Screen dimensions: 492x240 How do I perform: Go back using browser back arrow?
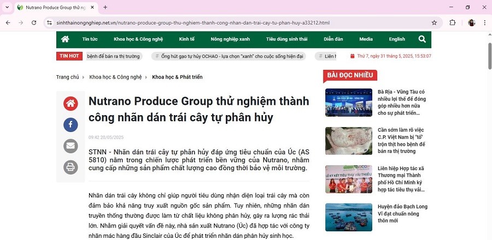point(8,22)
